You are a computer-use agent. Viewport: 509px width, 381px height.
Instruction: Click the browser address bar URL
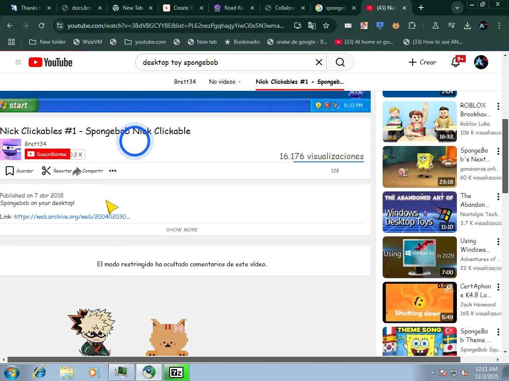[x=175, y=26]
